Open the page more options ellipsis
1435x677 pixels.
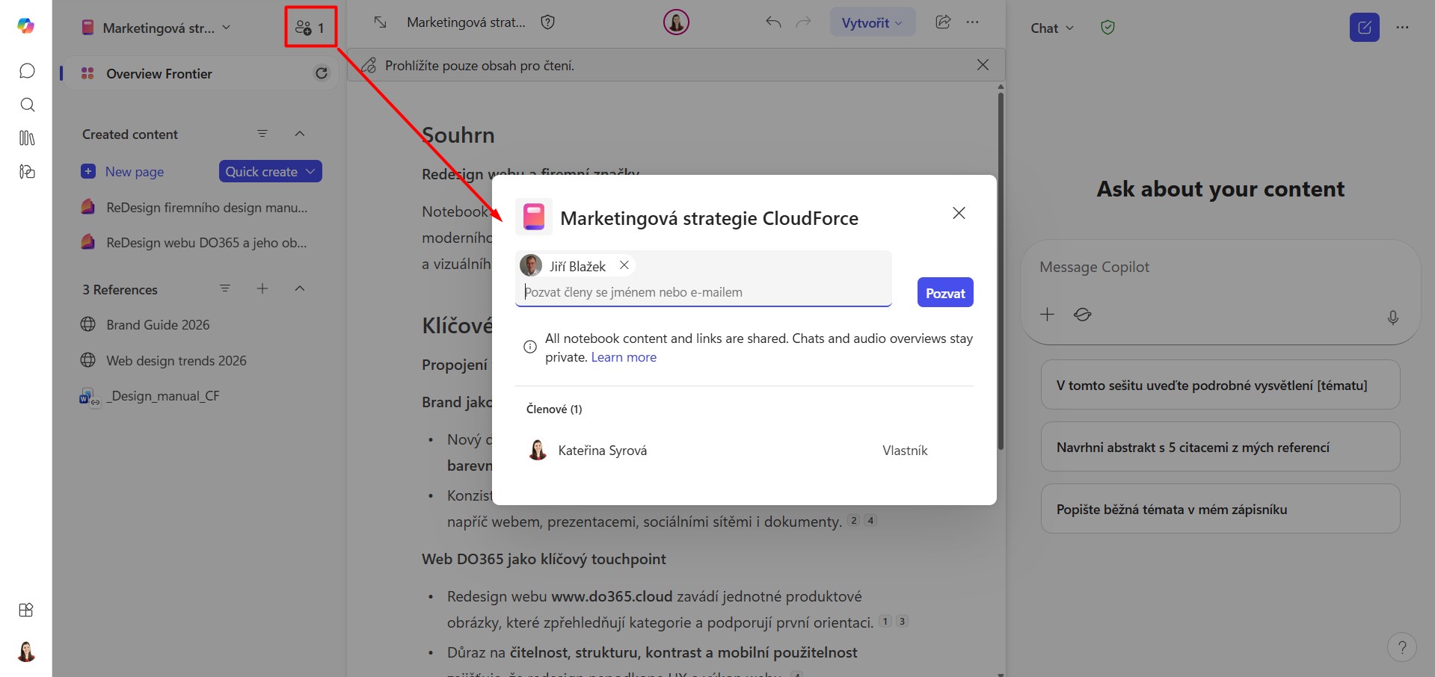(972, 22)
